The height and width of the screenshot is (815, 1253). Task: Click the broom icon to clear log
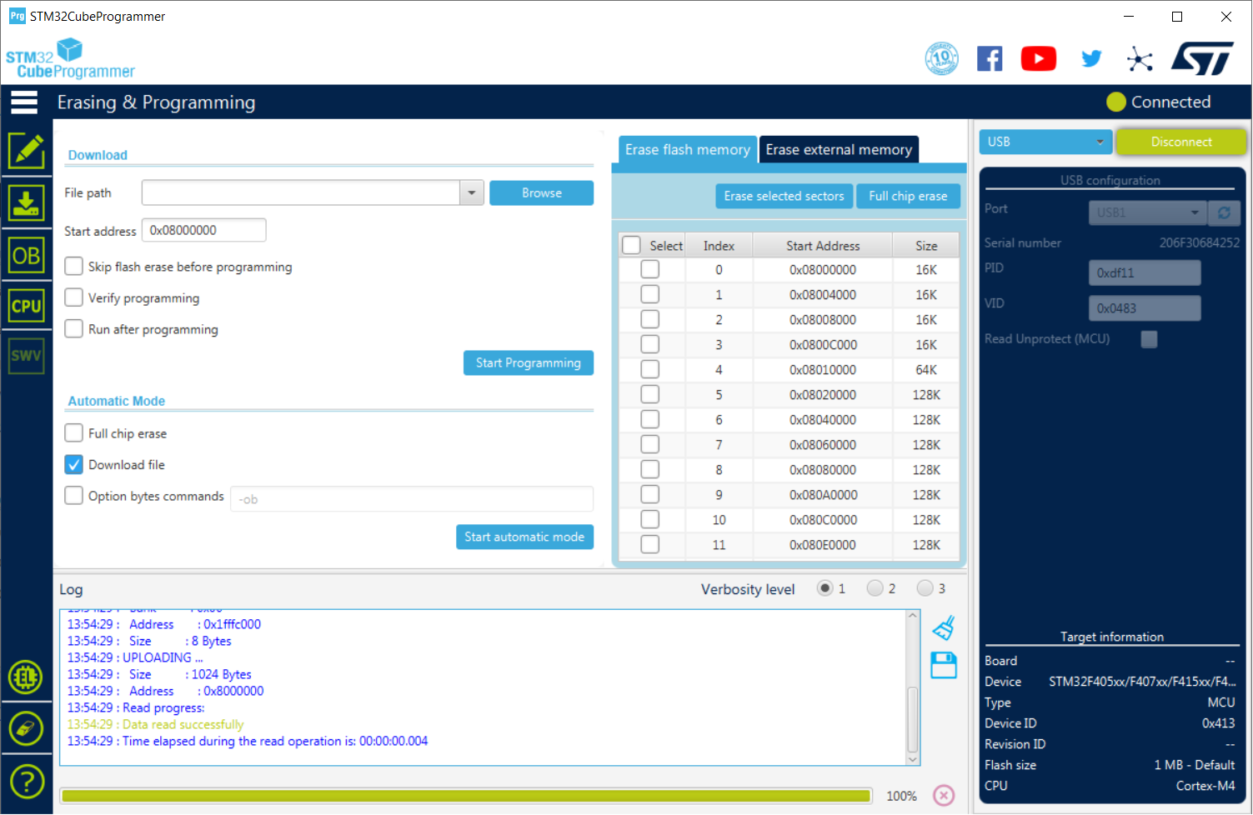coord(943,628)
